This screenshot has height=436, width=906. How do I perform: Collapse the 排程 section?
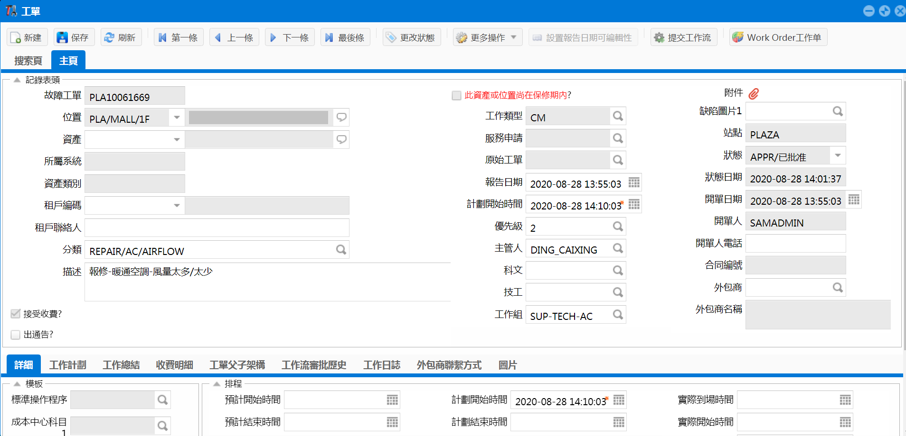coord(217,384)
